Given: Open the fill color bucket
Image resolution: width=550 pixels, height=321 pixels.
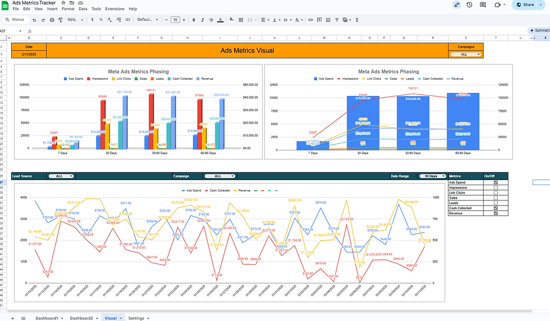Looking at the screenshot, I should [x=231, y=20].
